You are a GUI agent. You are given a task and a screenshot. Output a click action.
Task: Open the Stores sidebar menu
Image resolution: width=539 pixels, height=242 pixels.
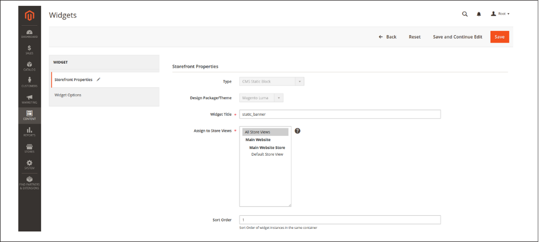(29, 148)
